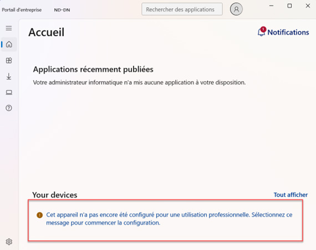
Task: Open the Settings gear icon
Action: point(9,242)
